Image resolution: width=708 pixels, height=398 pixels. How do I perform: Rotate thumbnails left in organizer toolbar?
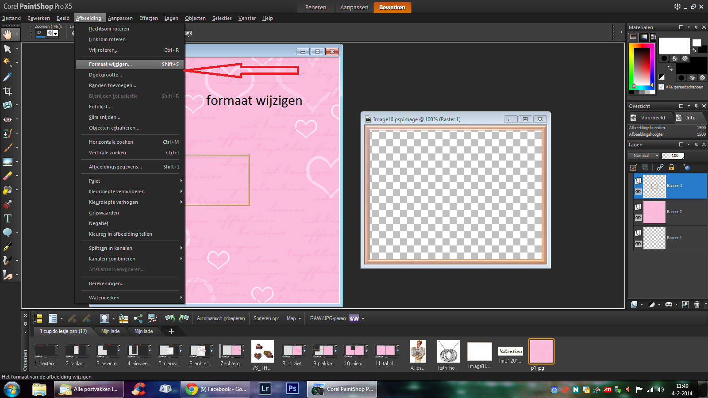169,318
